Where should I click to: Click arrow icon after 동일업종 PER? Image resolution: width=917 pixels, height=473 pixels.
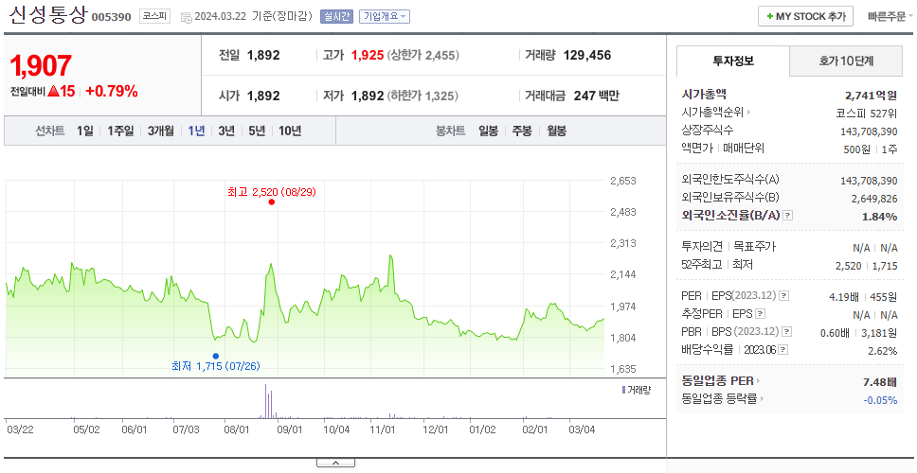pyautogui.click(x=759, y=381)
